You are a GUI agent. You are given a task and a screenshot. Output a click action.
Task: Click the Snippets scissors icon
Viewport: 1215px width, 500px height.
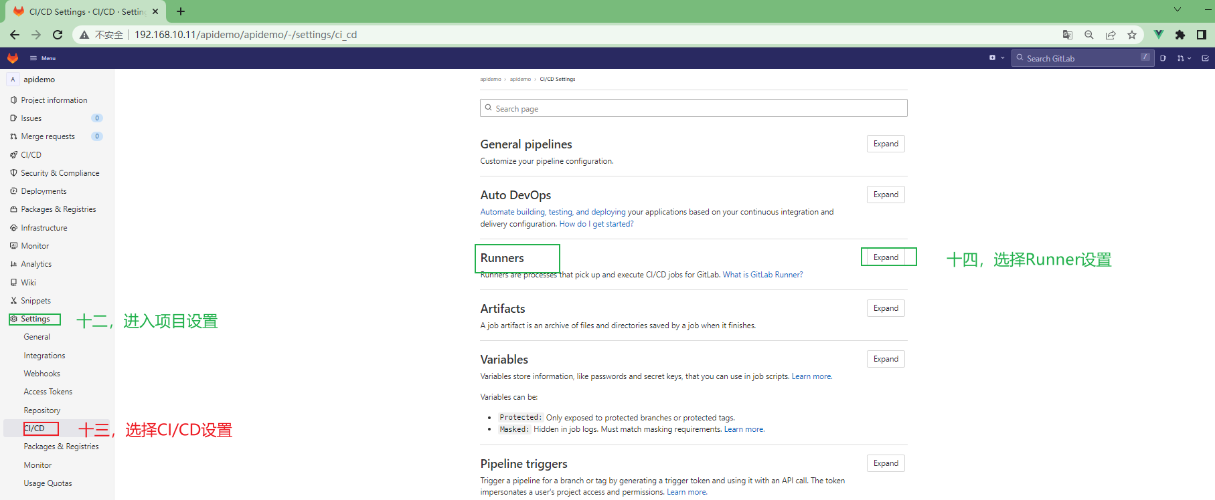[x=13, y=301]
